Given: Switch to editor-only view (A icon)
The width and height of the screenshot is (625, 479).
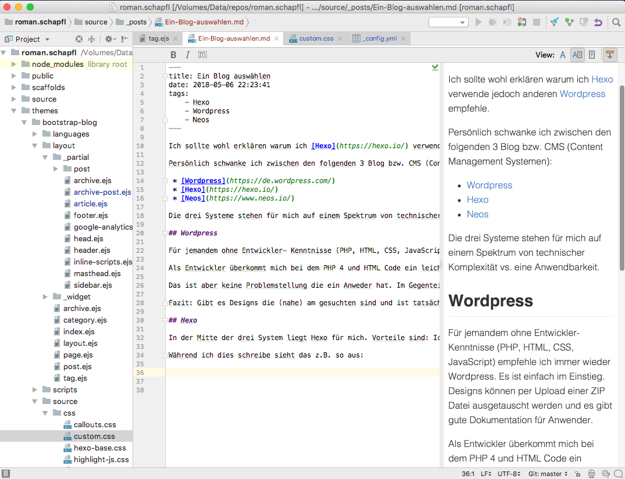Looking at the screenshot, I should 562,55.
